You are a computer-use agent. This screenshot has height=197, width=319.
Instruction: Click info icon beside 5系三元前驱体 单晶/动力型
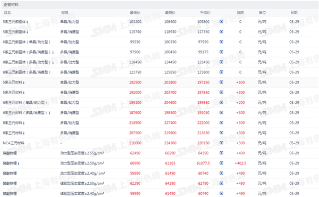coord(27,22)
